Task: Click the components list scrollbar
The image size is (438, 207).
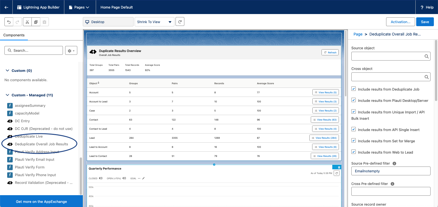Action: coord(81,176)
